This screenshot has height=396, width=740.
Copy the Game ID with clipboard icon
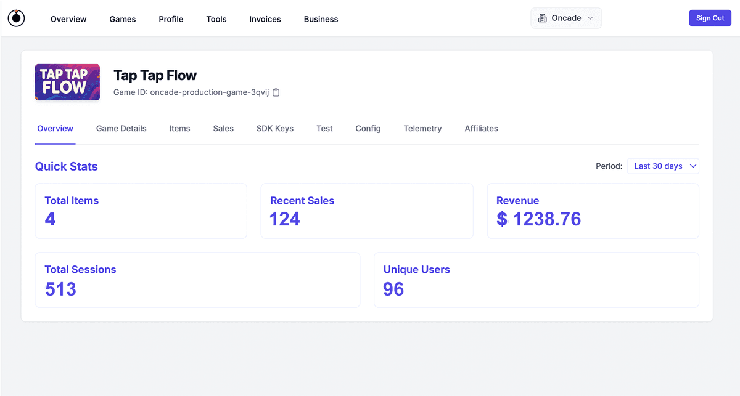tap(276, 92)
